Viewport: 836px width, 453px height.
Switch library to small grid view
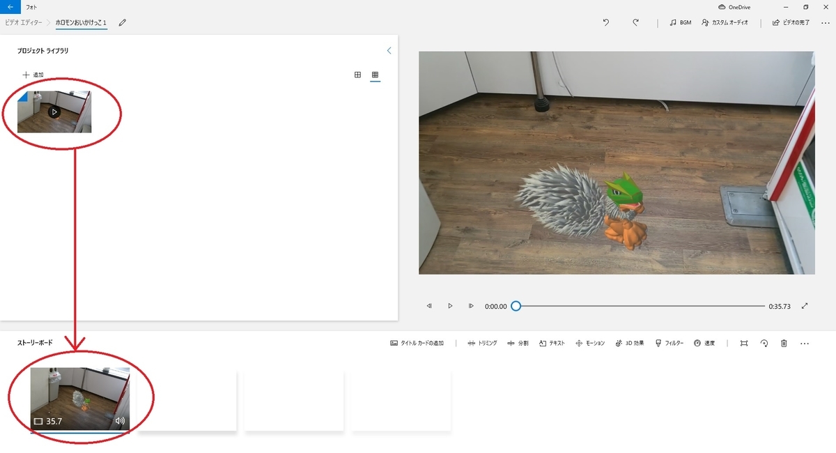(375, 75)
